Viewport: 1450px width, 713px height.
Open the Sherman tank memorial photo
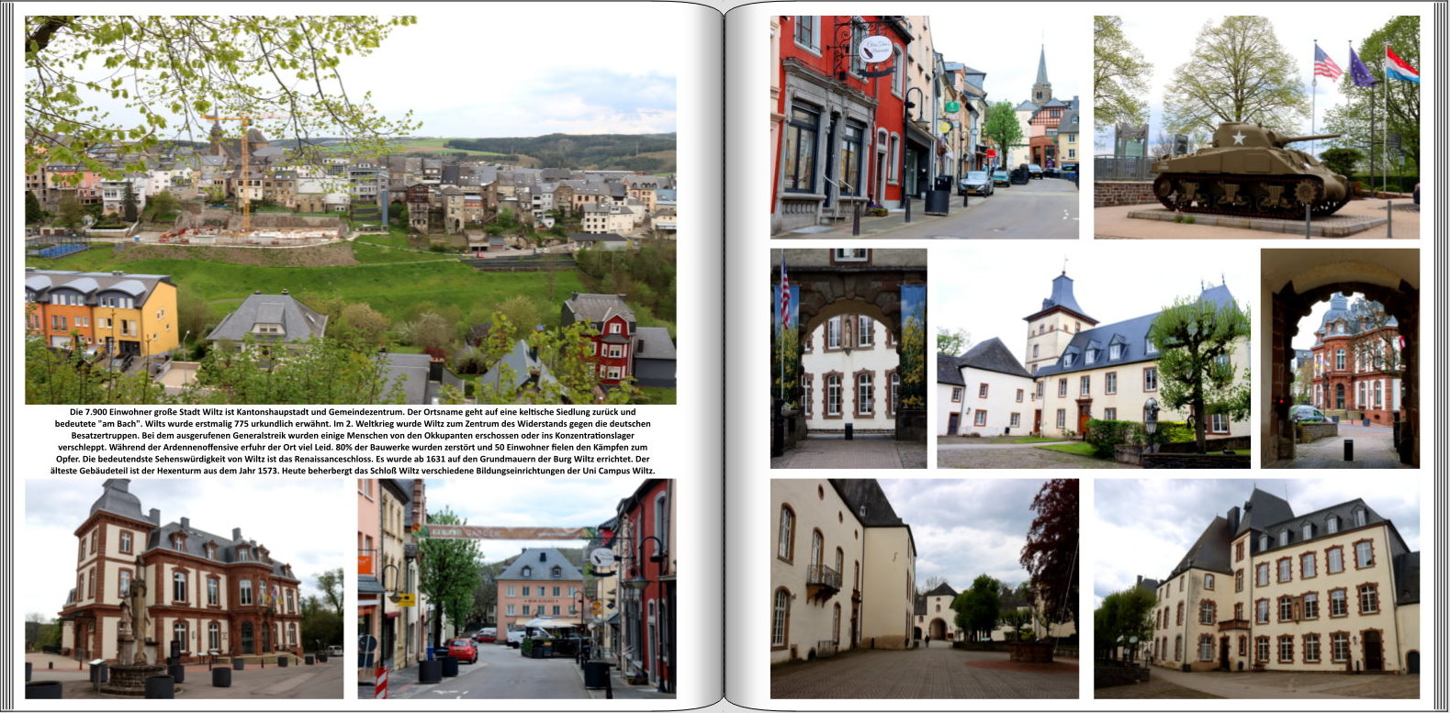(x=1255, y=127)
